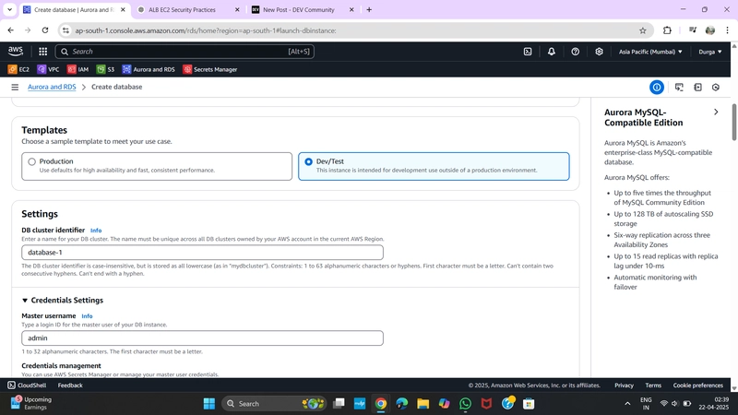Focus the AWS console search box
738x415 pixels.
[184, 52]
